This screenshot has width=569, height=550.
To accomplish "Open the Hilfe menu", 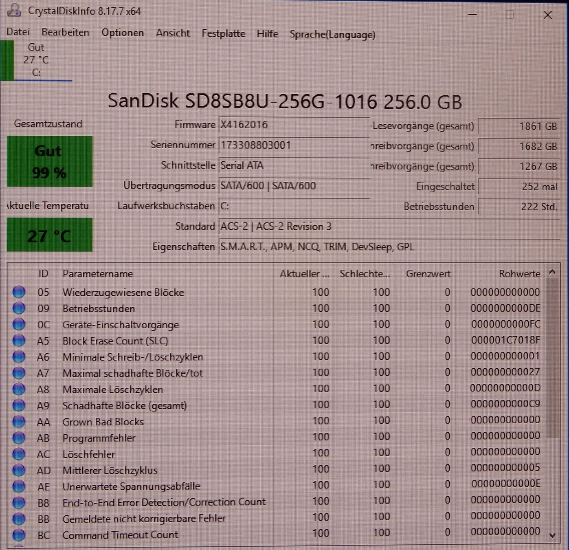I will [x=267, y=34].
